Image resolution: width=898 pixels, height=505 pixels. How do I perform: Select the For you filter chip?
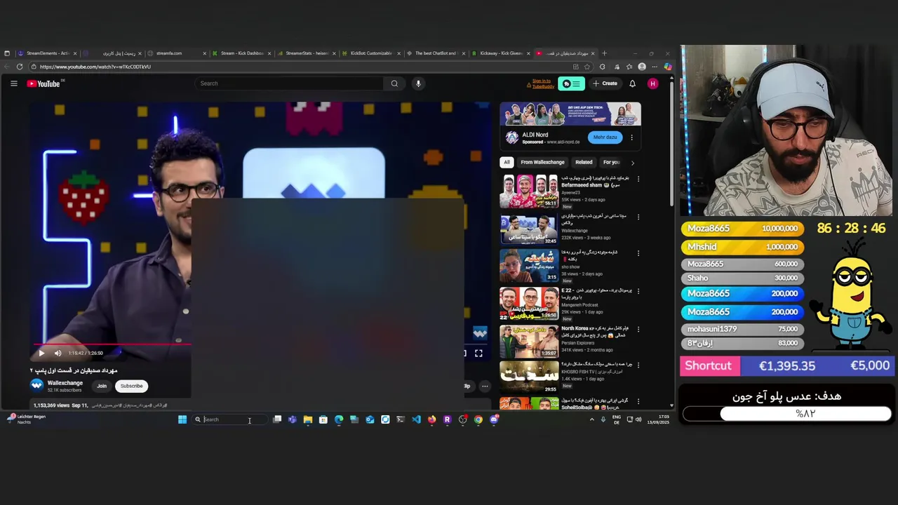click(x=612, y=162)
